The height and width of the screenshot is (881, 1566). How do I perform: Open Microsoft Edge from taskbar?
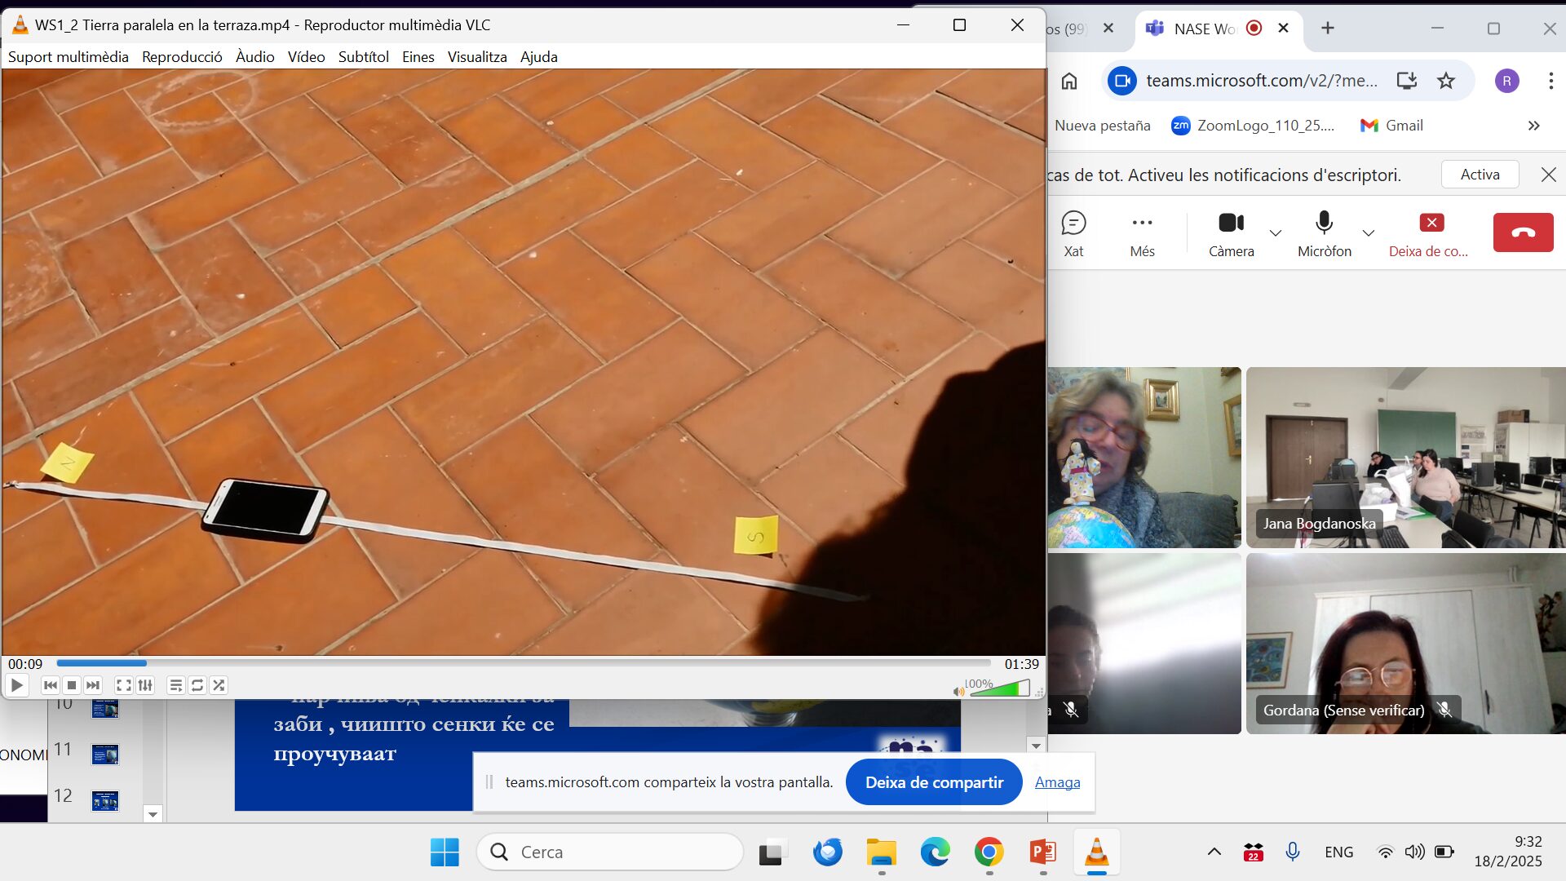point(935,852)
